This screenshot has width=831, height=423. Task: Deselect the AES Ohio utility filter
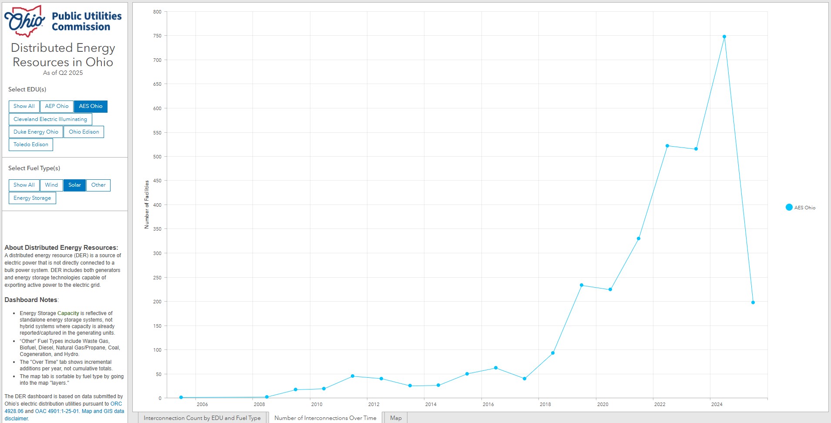[x=91, y=106]
